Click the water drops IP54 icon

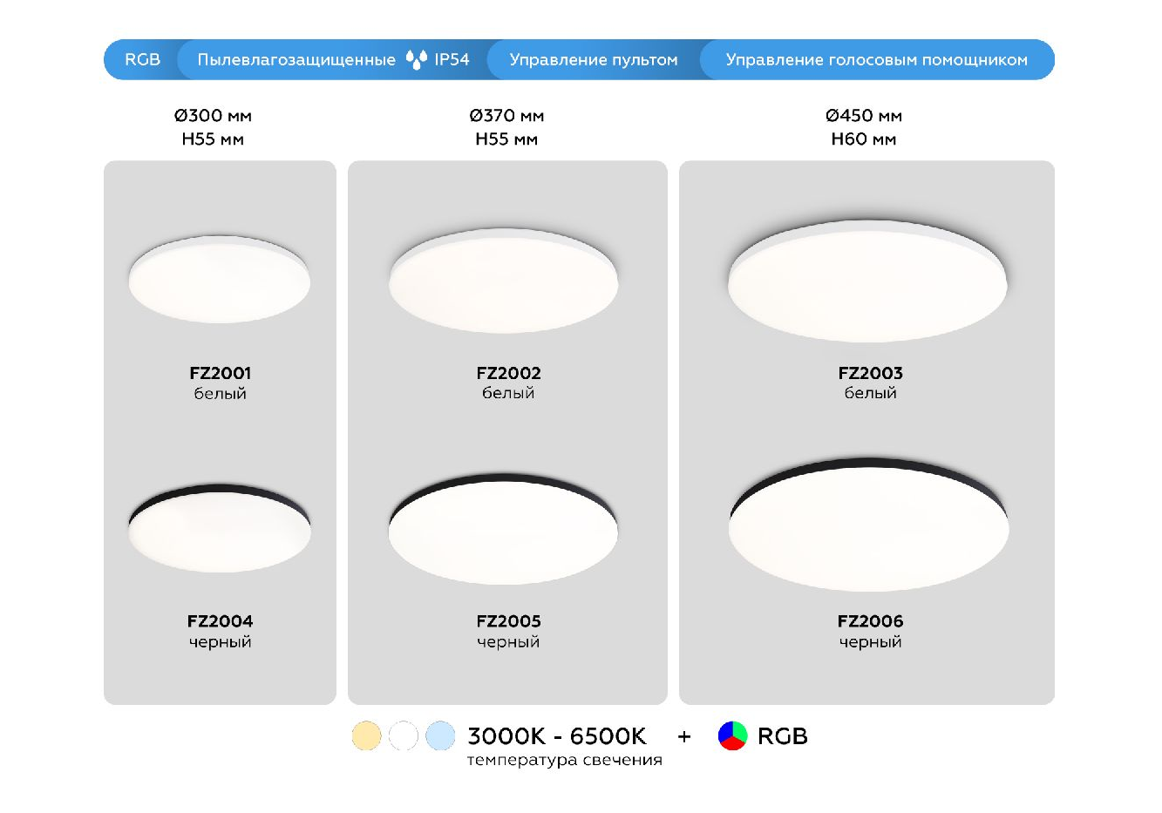coord(416,60)
